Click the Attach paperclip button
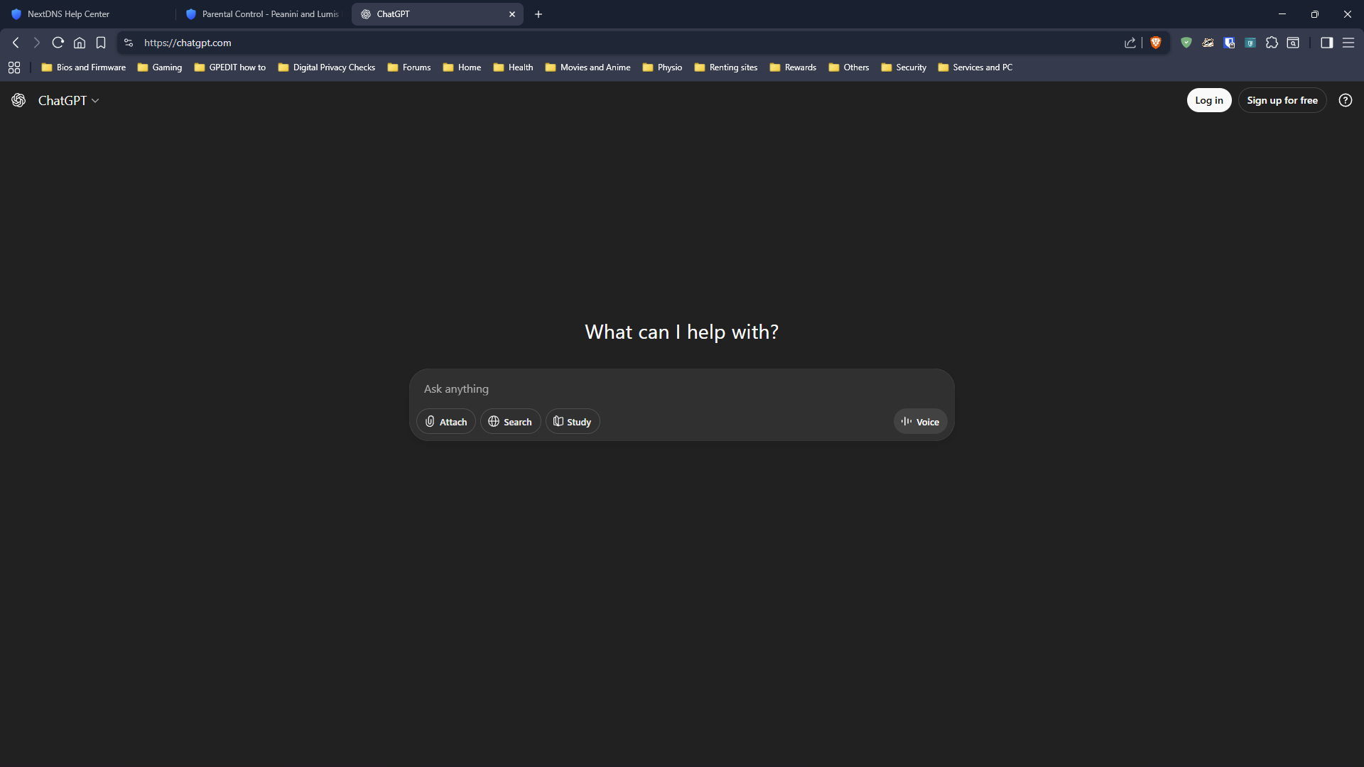Image resolution: width=1364 pixels, height=767 pixels. pos(445,422)
